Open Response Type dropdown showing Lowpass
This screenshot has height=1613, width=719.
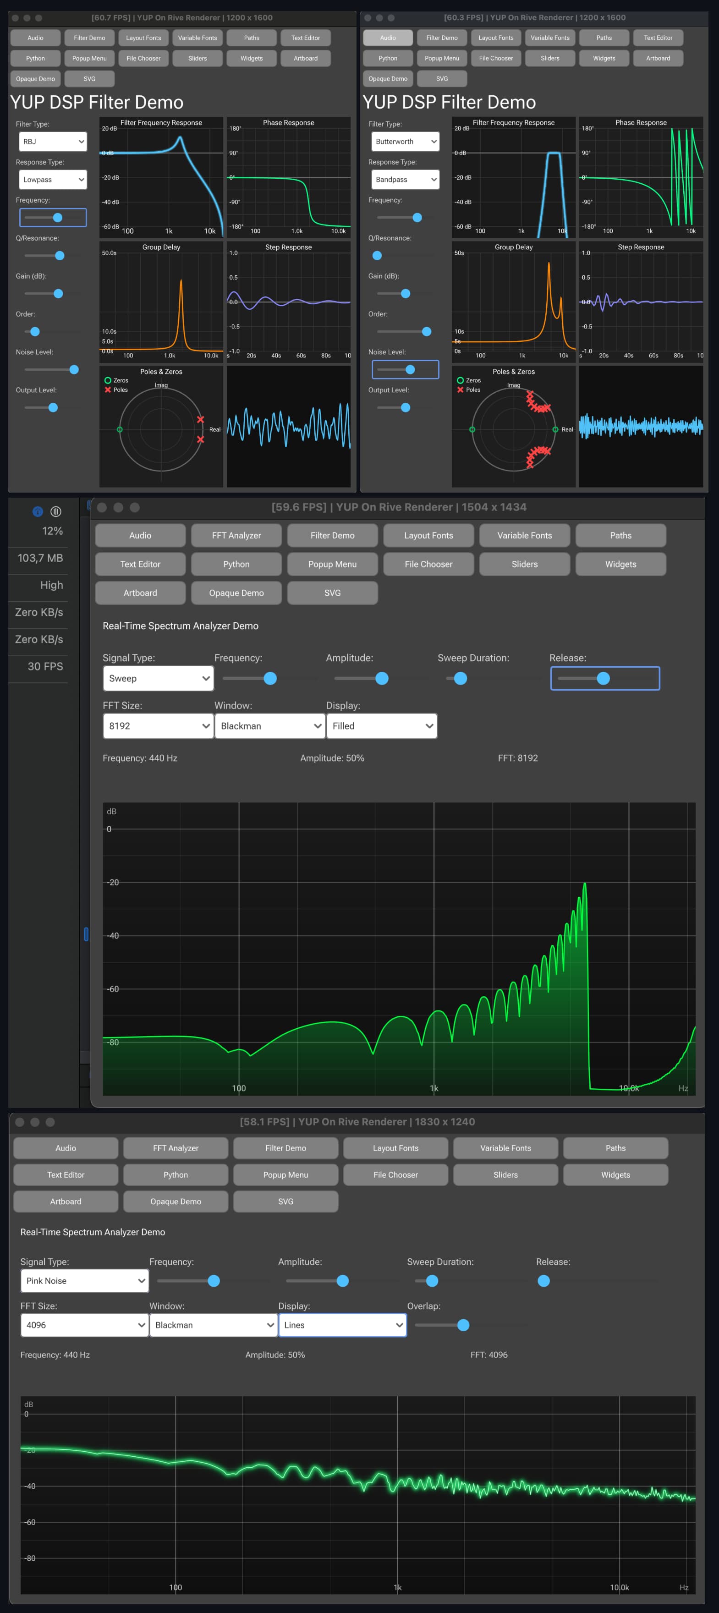[53, 180]
